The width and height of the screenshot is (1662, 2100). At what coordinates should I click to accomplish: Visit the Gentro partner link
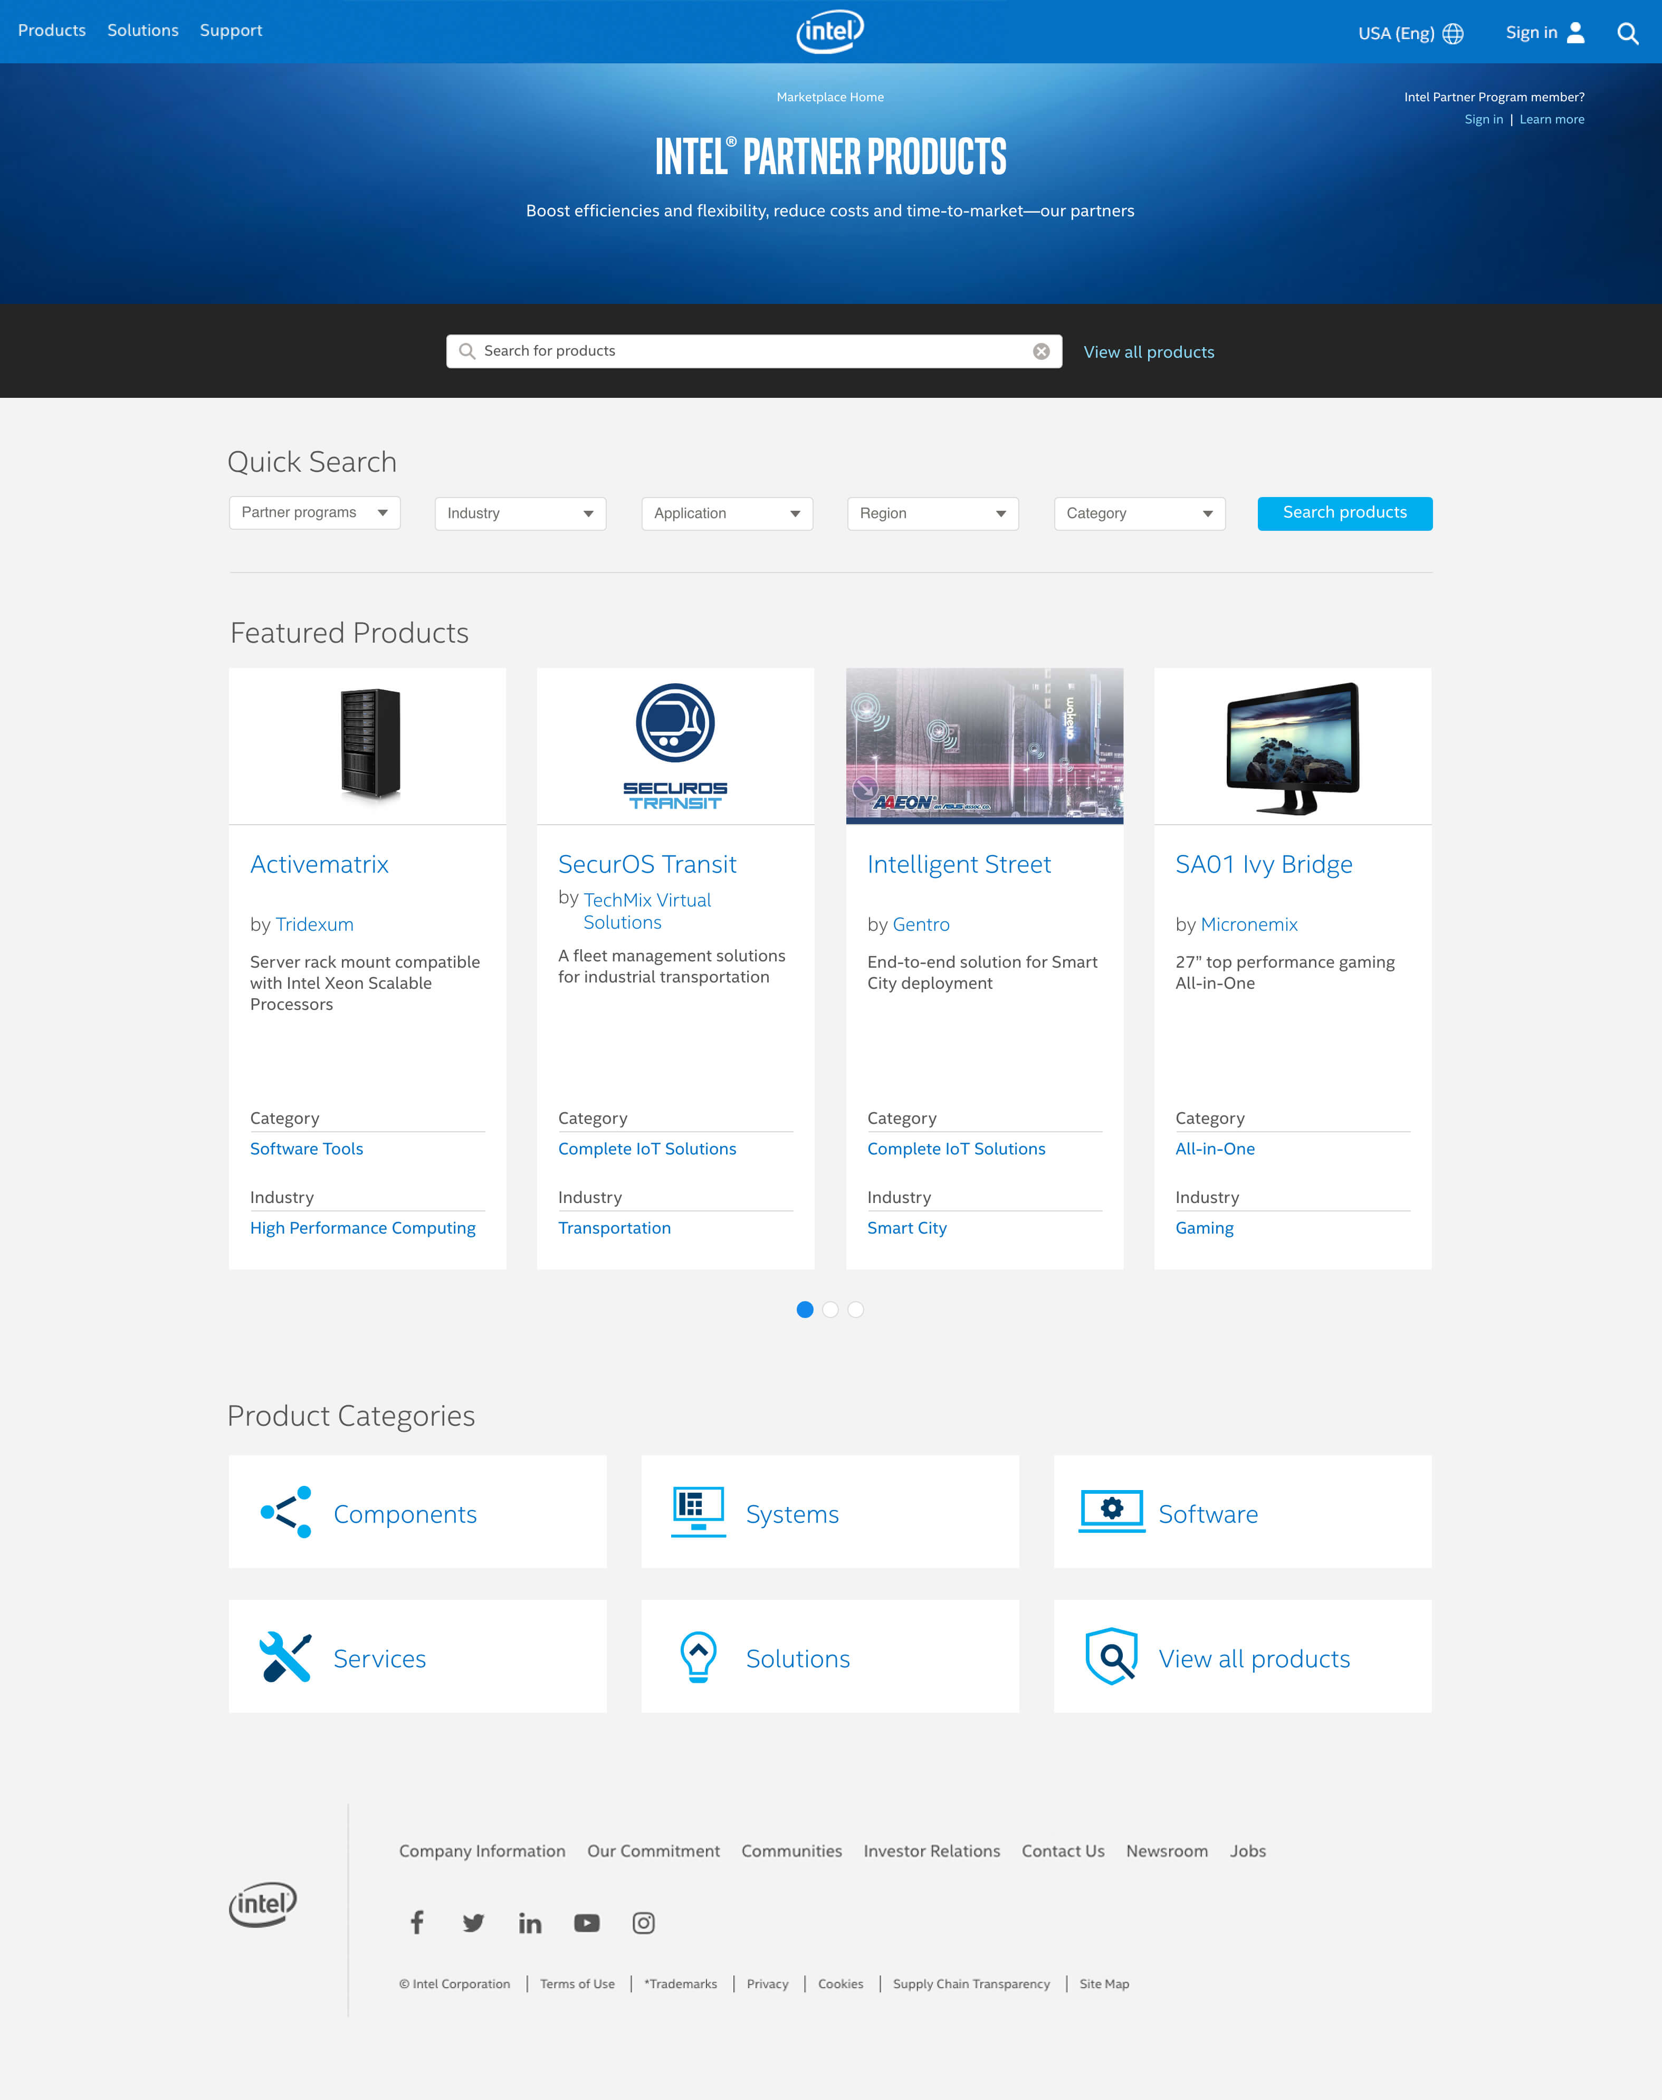pyautogui.click(x=922, y=924)
